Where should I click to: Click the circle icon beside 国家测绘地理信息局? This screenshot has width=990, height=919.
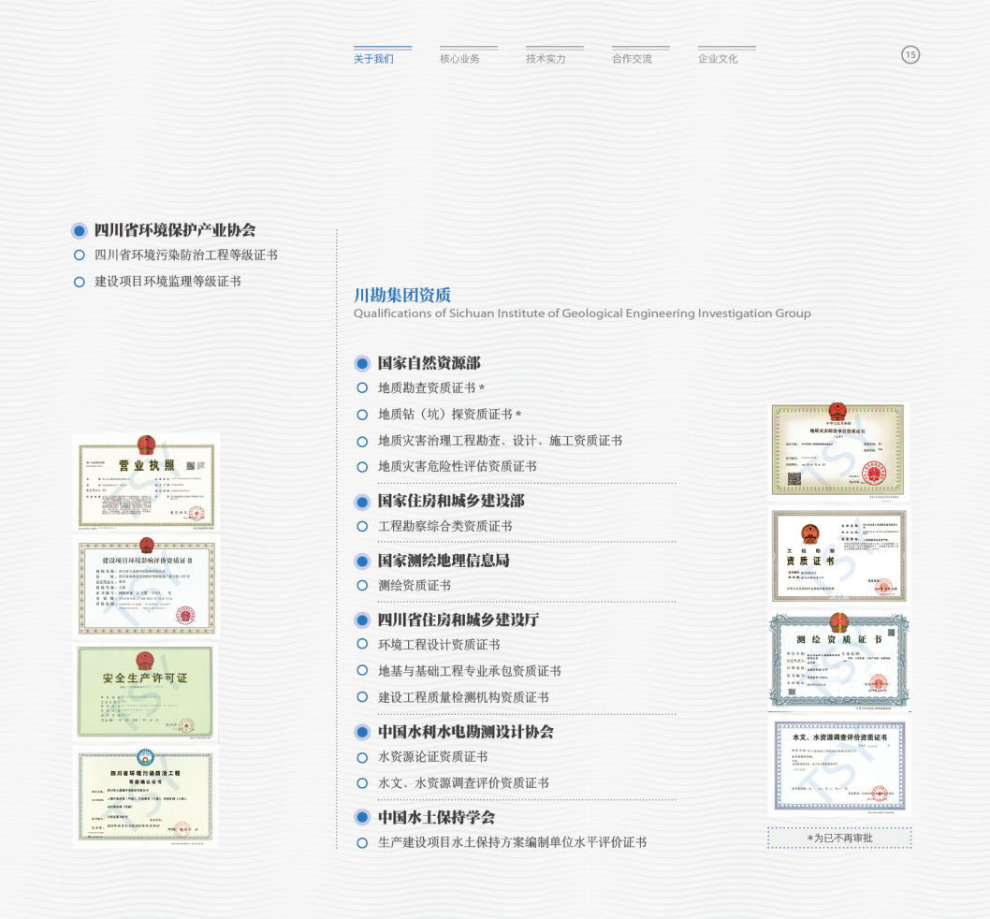362,561
